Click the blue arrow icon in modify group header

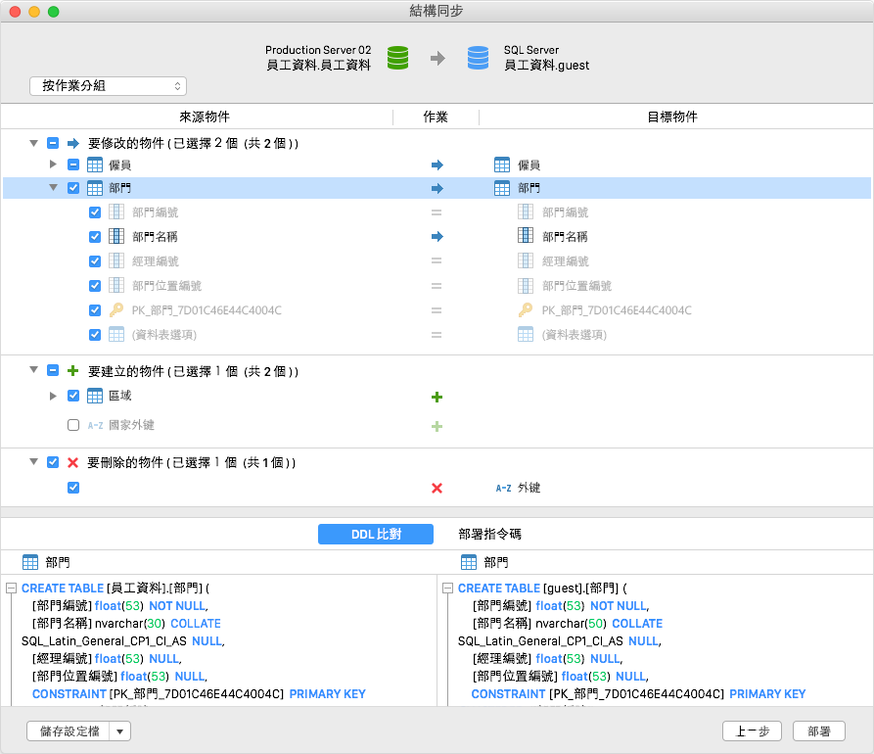(x=73, y=143)
